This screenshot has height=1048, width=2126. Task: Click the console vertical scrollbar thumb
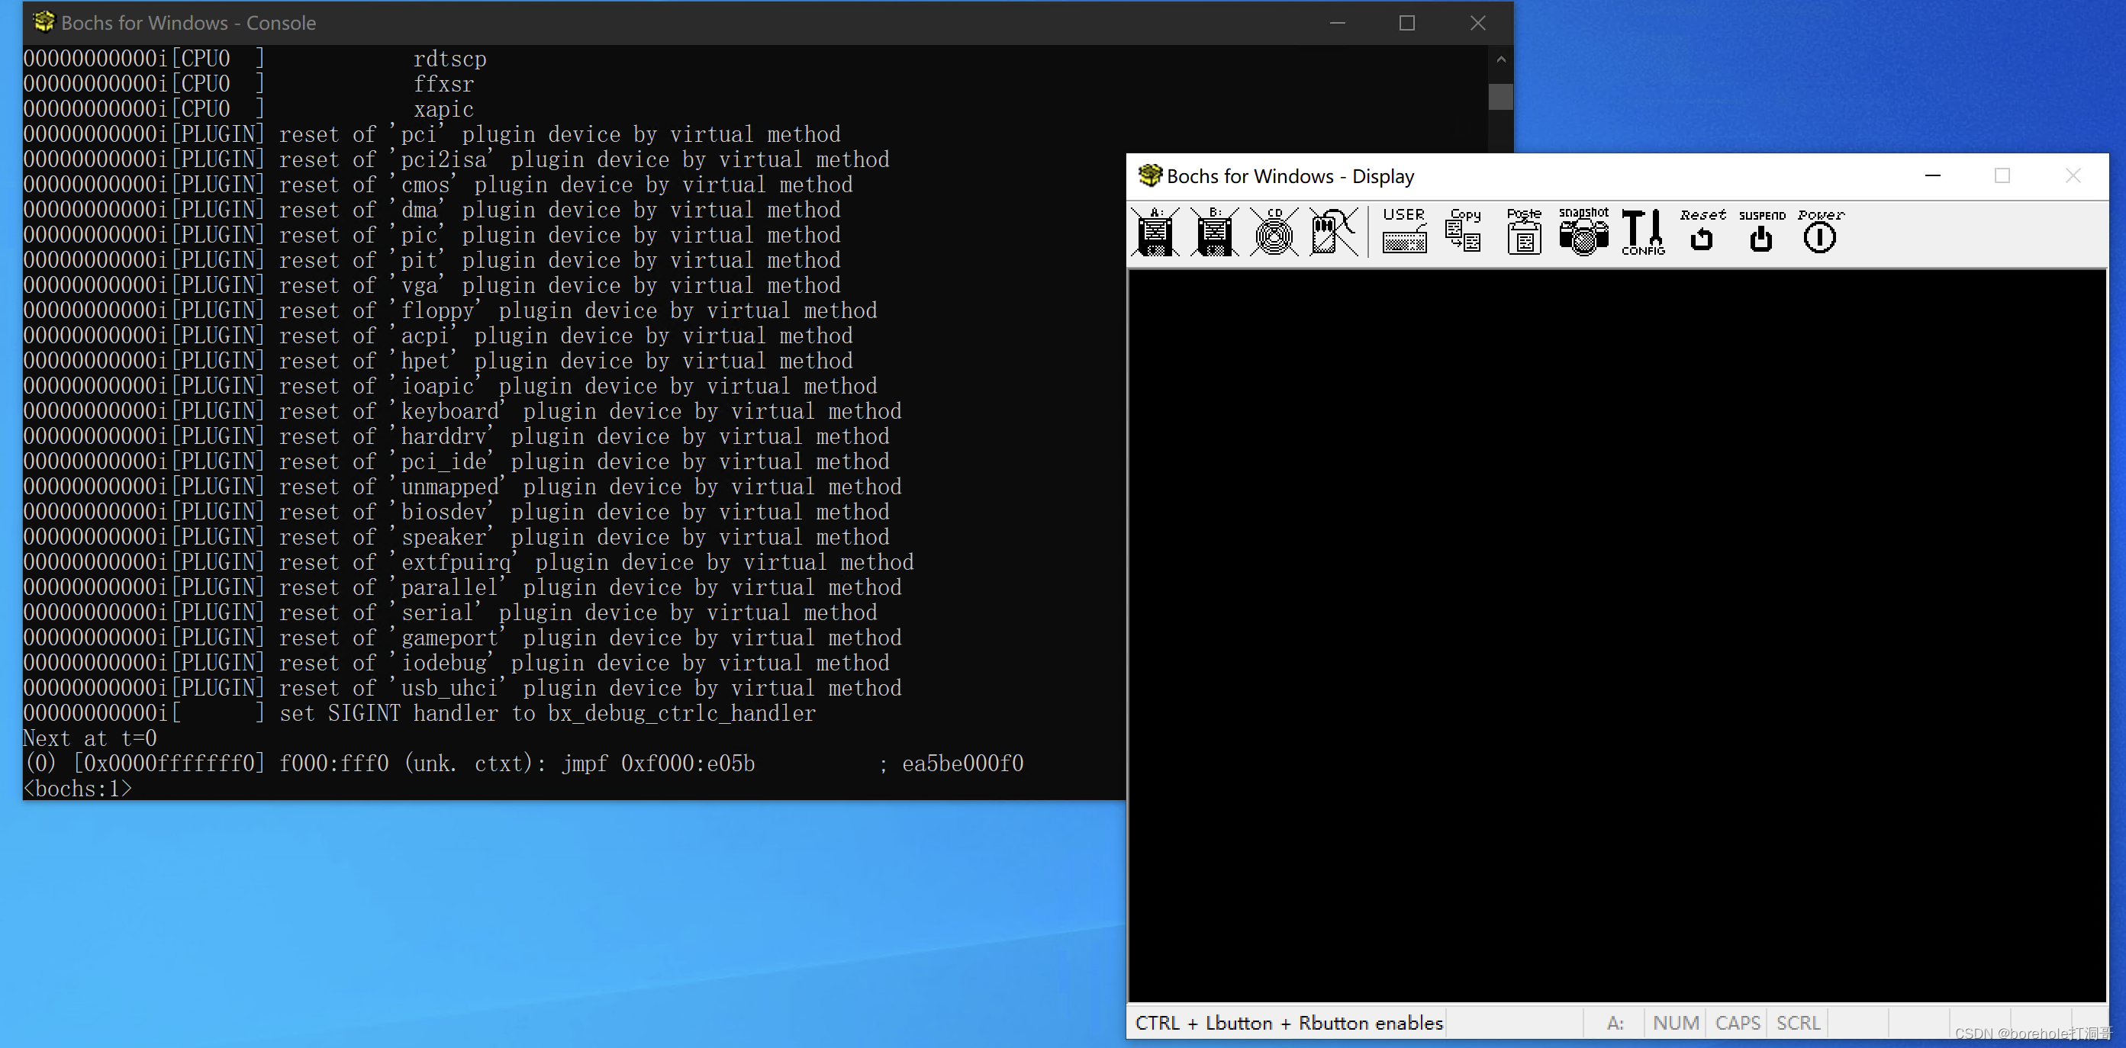coord(1500,97)
